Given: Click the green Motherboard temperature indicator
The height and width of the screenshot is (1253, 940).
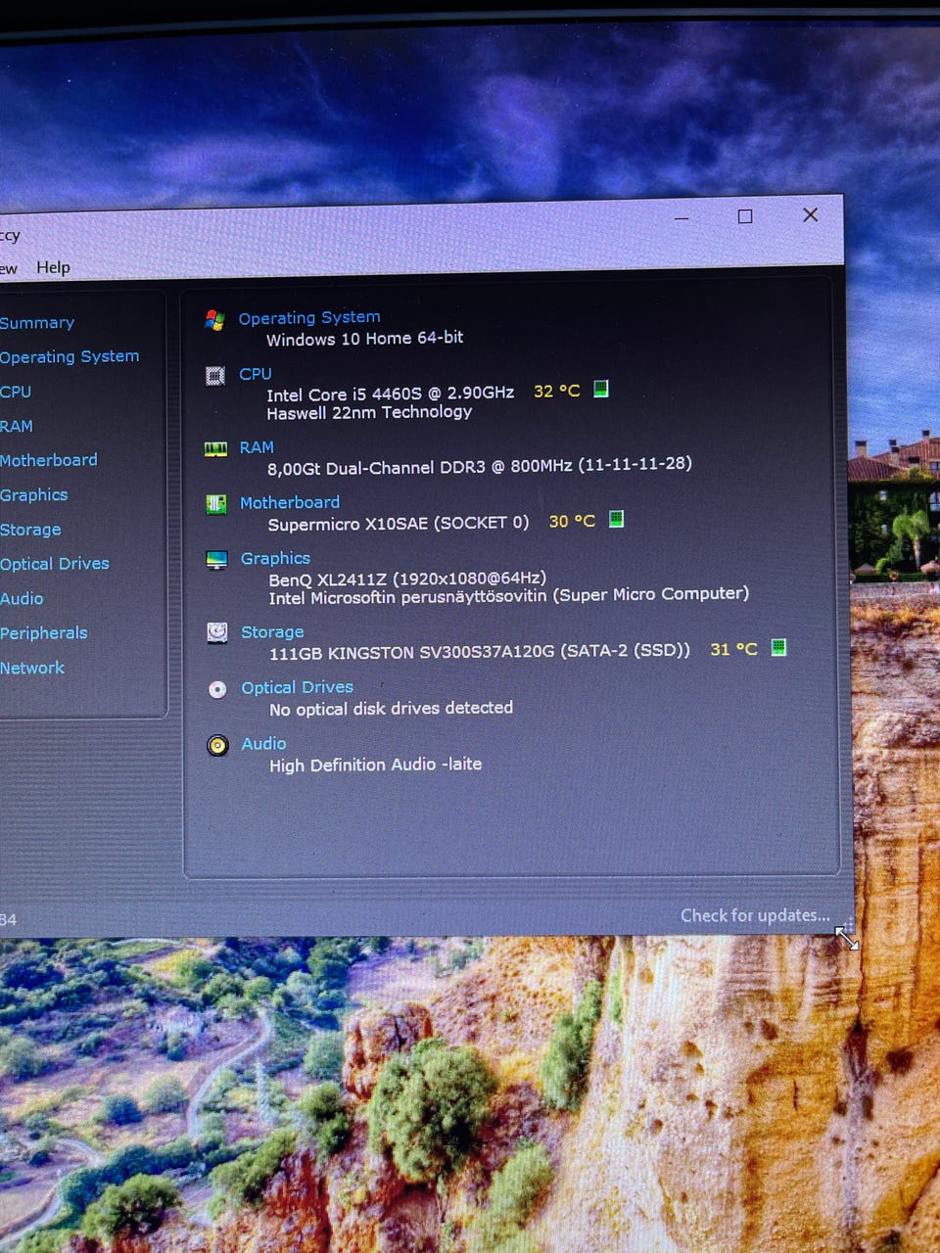Looking at the screenshot, I should tap(616, 519).
